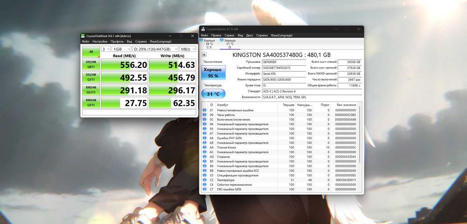Viewport: 467px width, 224px height.
Task: Open Сервис menu in CrystalDiskInfo
Action: (x=230, y=35)
